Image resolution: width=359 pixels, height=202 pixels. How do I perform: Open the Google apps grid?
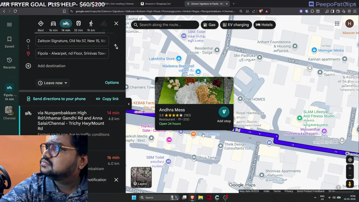[337, 24]
